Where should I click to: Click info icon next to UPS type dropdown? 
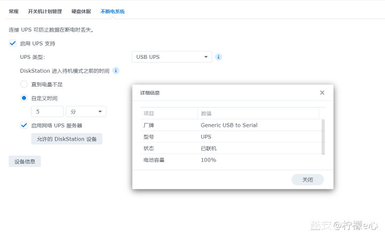[218, 57]
